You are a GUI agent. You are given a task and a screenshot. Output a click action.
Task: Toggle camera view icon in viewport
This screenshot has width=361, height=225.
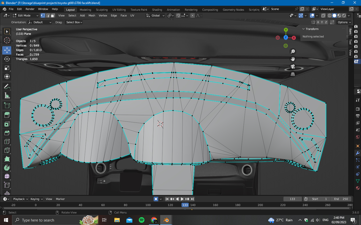(293, 66)
